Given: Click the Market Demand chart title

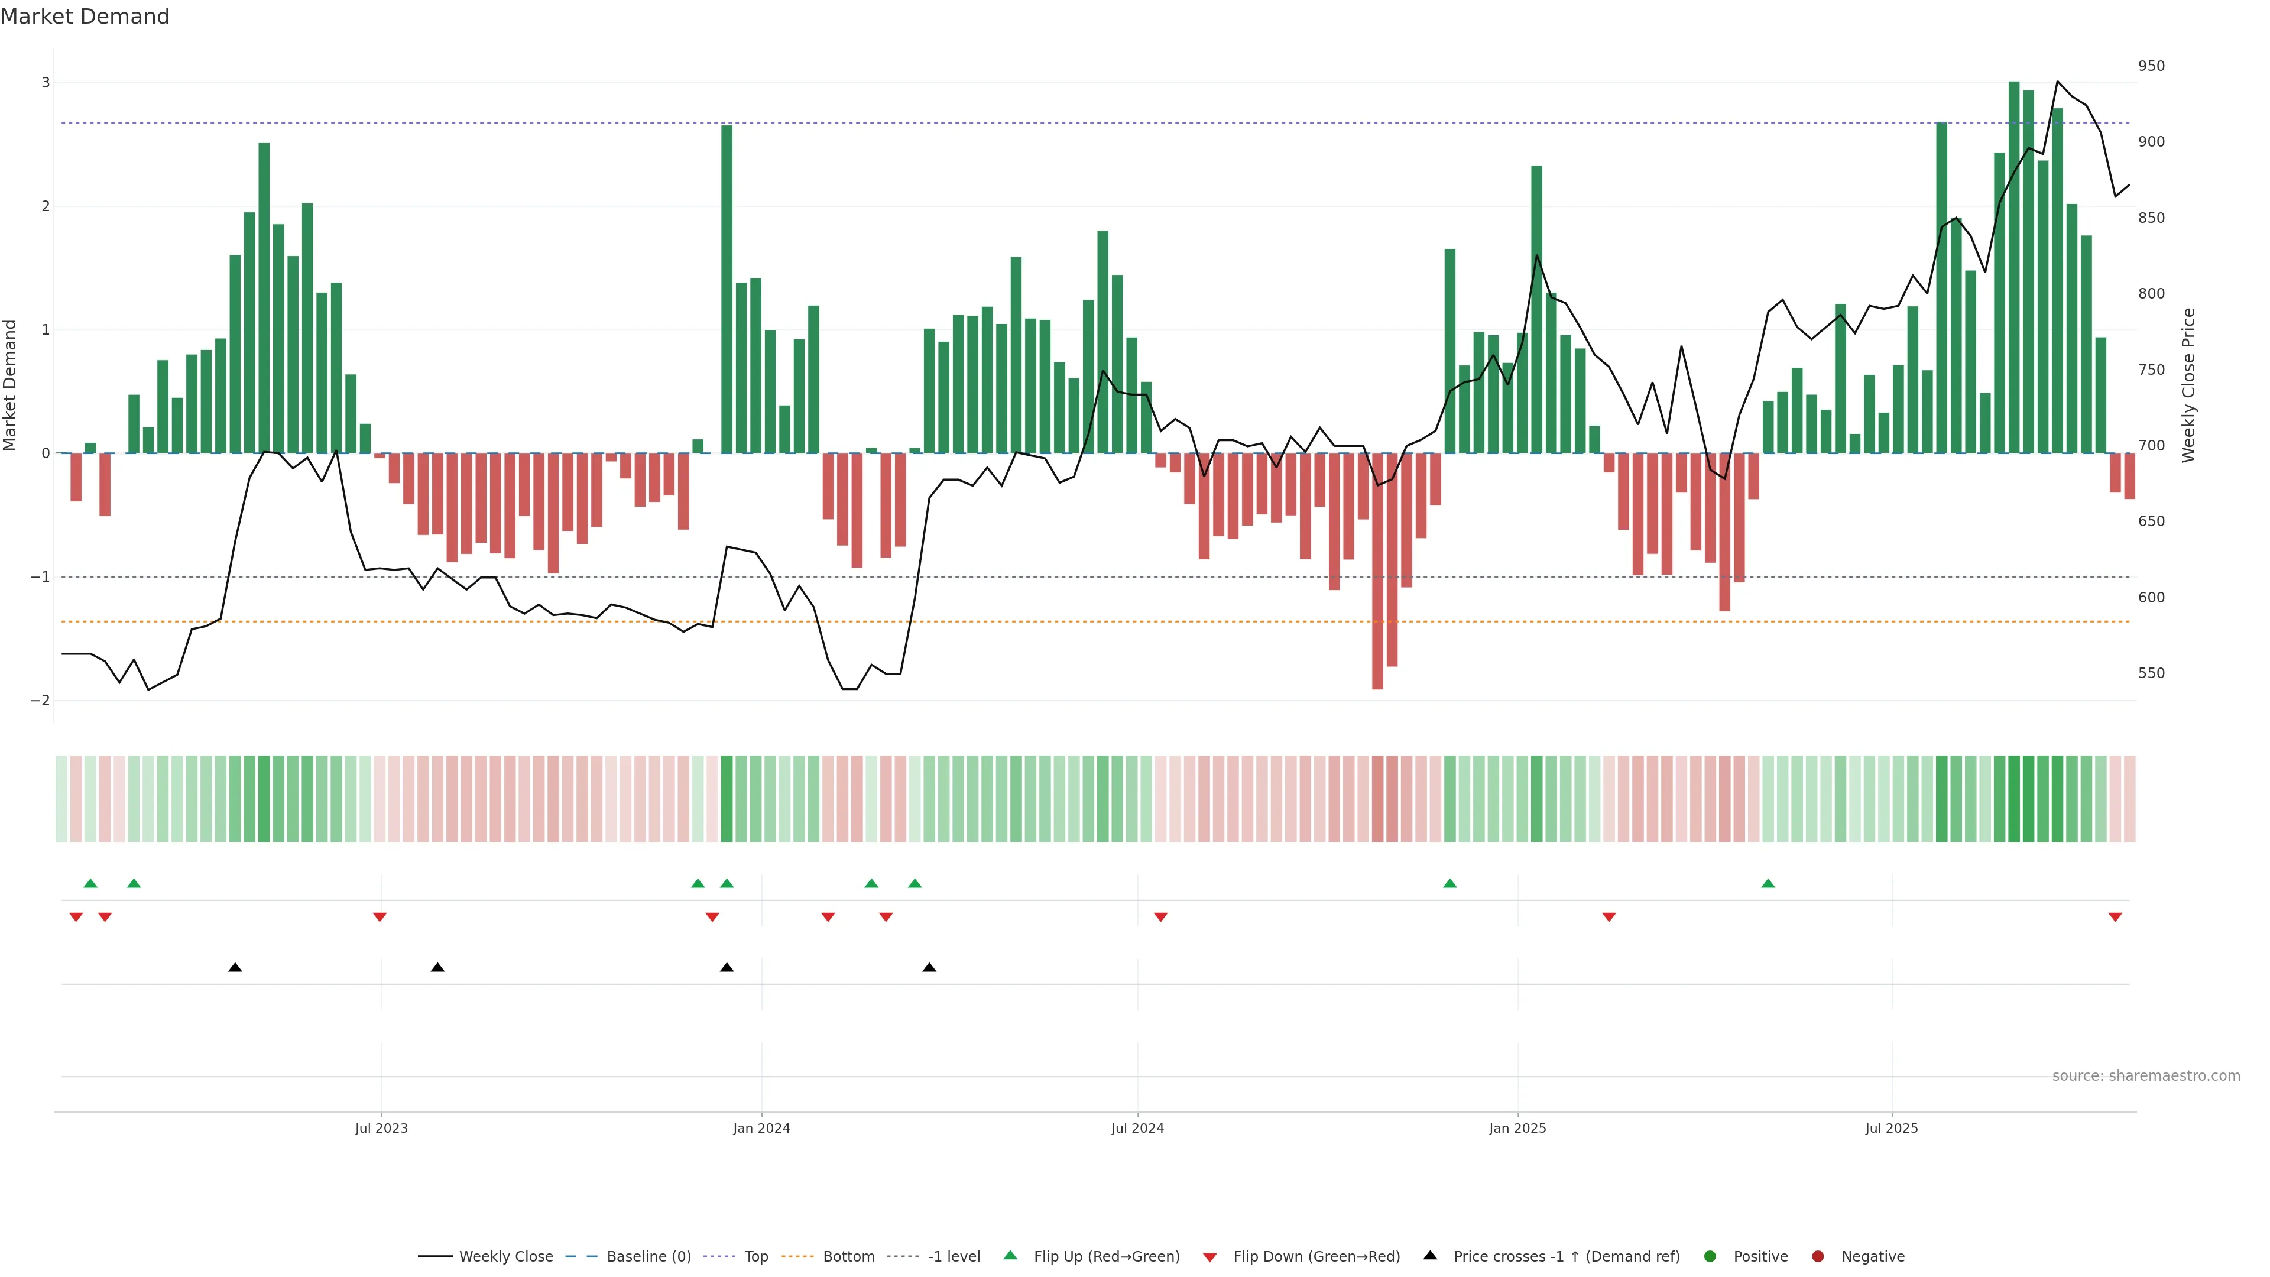Looking at the screenshot, I should coord(85,17).
